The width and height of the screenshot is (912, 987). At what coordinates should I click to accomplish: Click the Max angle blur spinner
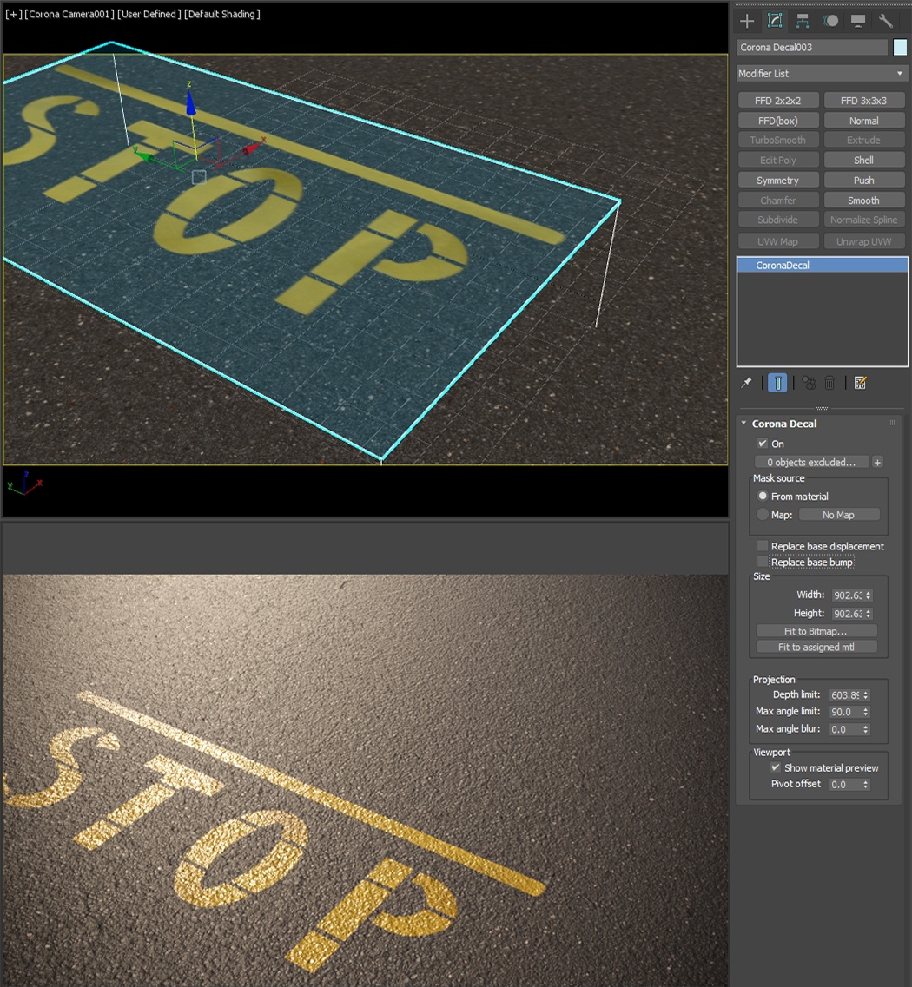tap(866, 729)
